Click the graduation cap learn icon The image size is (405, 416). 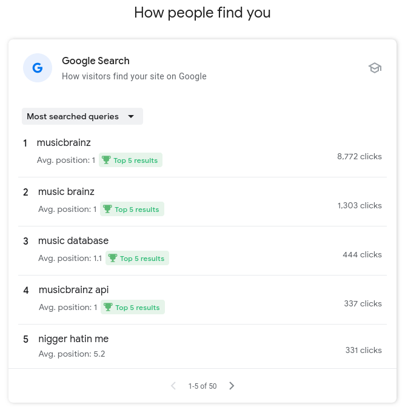coord(375,68)
